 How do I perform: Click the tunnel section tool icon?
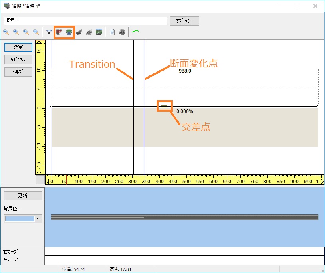[x=89, y=32]
